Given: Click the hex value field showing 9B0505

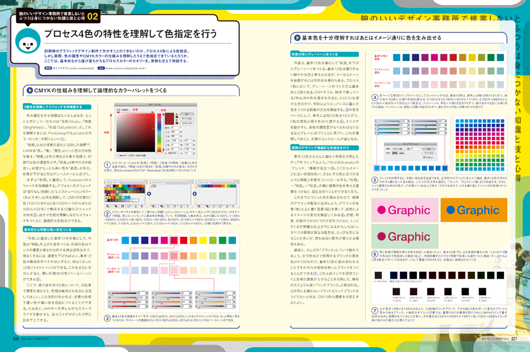Looking at the screenshot, I should click(173, 153).
